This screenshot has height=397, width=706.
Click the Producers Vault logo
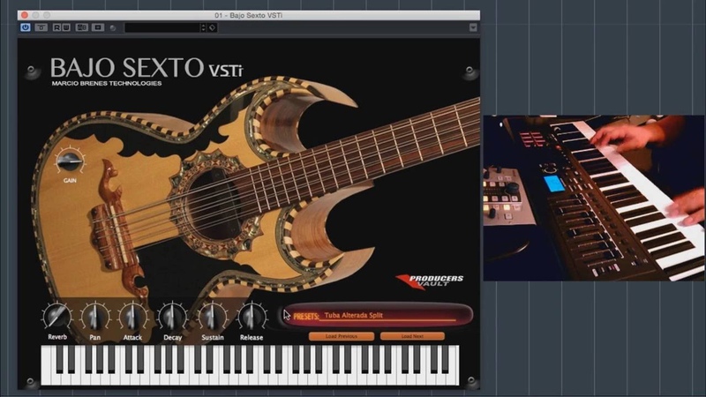pyautogui.click(x=430, y=281)
